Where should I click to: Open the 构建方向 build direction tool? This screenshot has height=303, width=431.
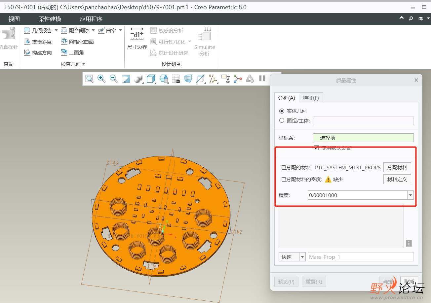[x=38, y=52]
